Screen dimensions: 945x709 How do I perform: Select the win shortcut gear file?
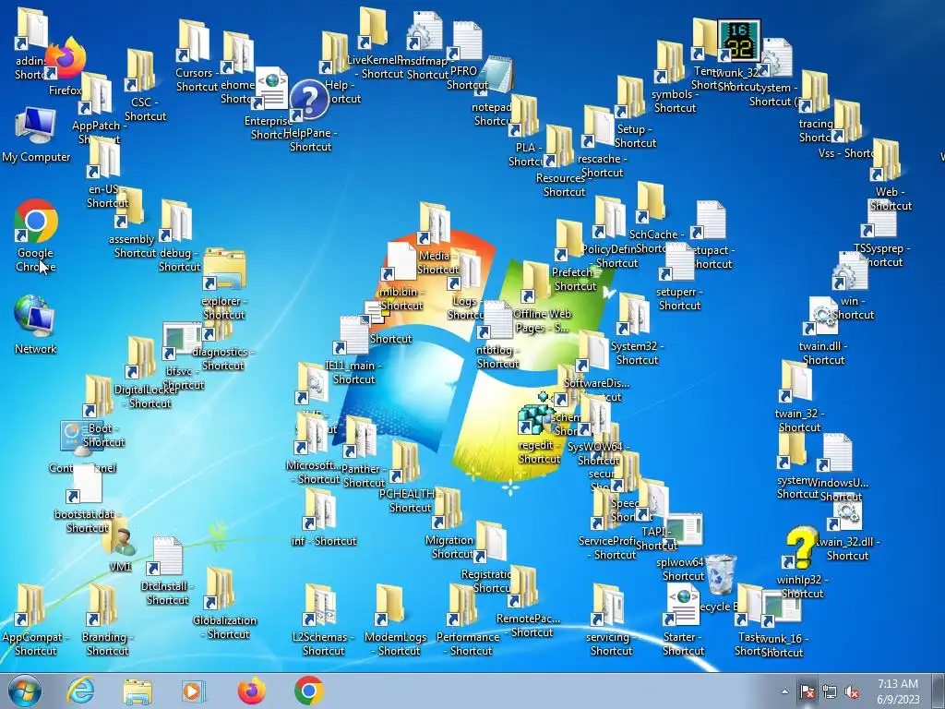click(x=850, y=271)
